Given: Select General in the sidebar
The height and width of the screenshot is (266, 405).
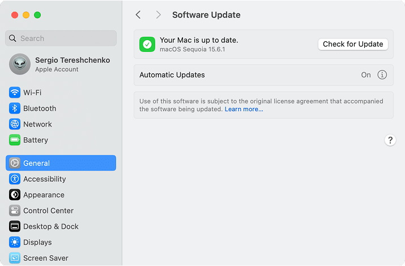Looking at the screenshot, I should click(x=61, y=163).
